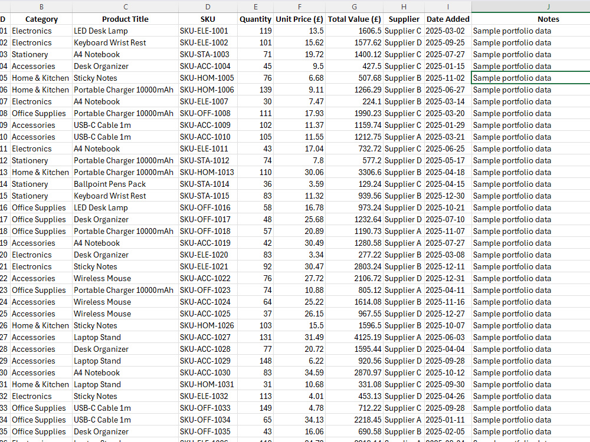590x442 pixels.
Task: Select the SKU-ELE-1002 cell
Action: 208,42
